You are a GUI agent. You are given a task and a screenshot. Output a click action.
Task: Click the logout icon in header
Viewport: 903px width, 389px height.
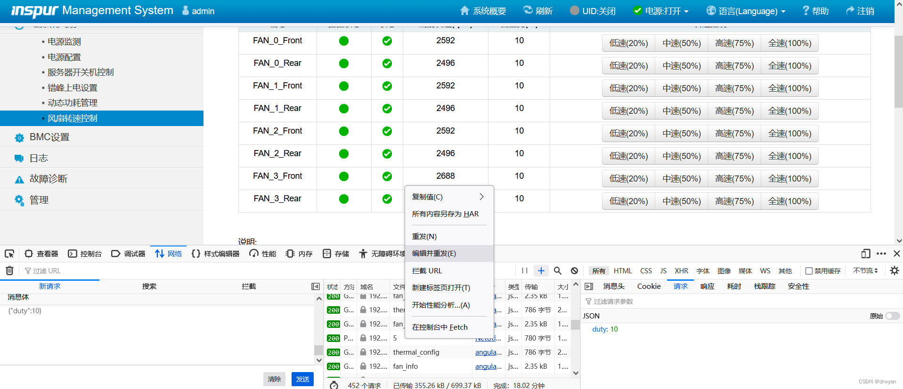point(850,10)
